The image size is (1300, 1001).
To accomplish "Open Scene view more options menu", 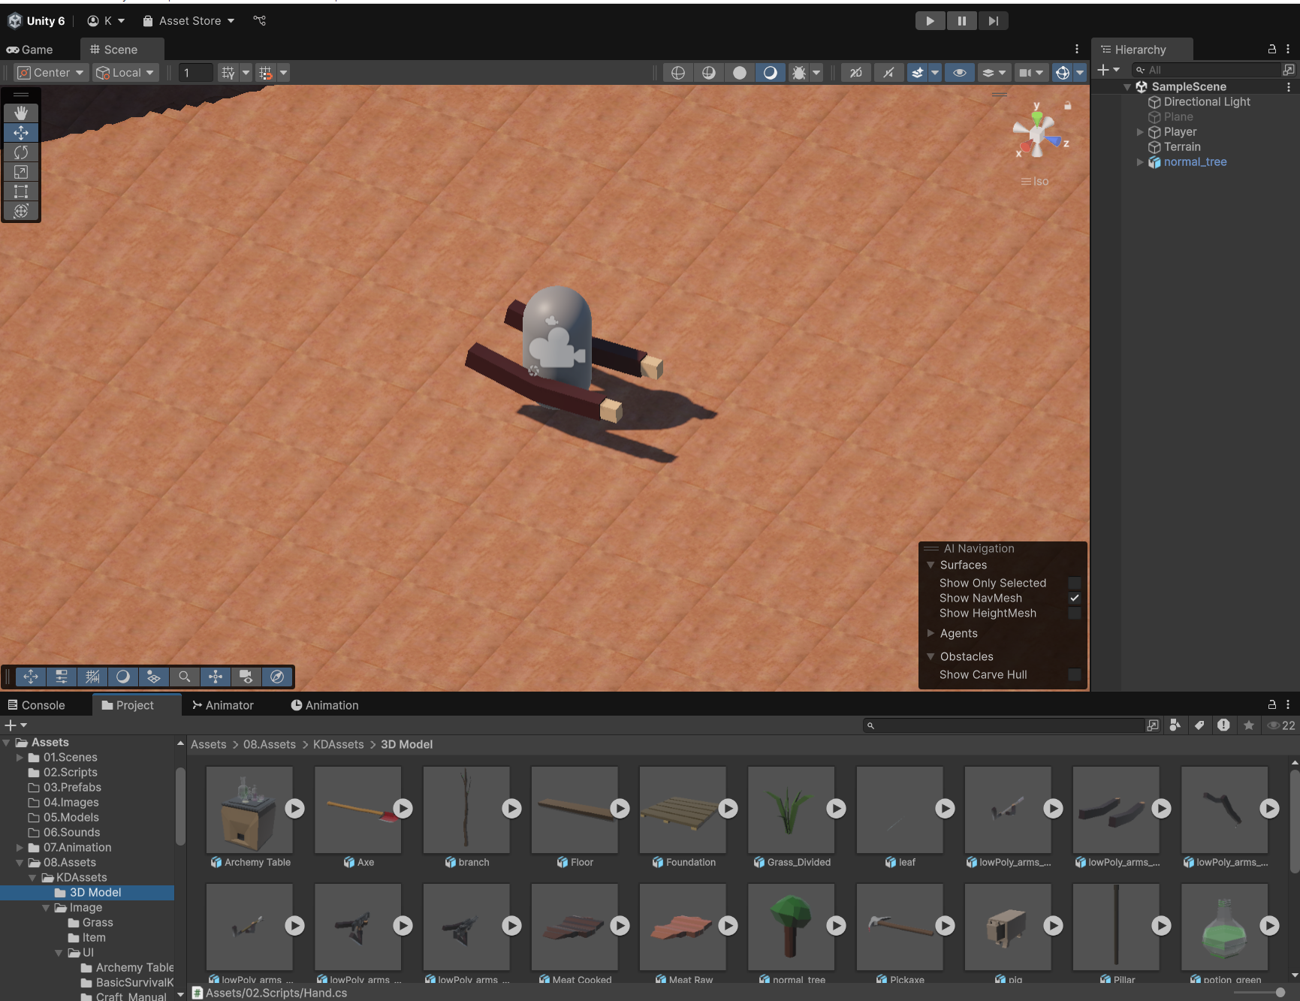I will pos(1077,49).
